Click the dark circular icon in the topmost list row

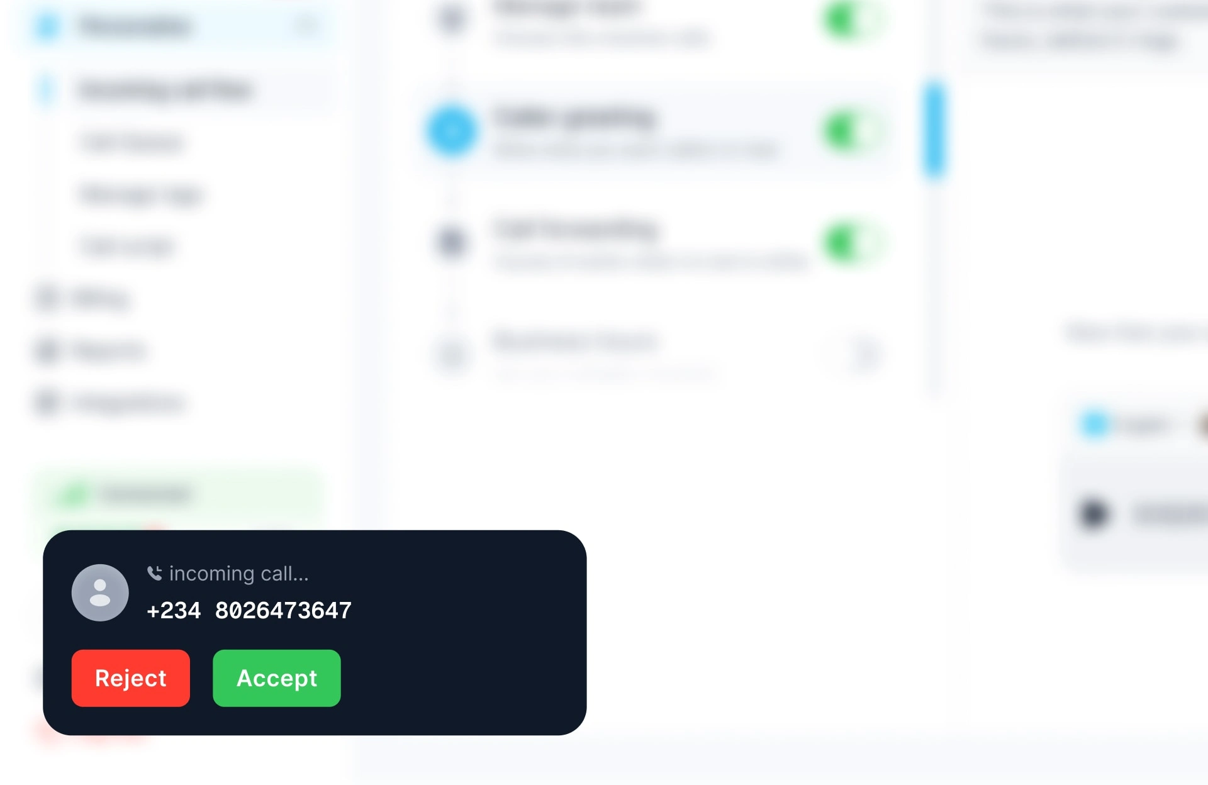(452, 19)
